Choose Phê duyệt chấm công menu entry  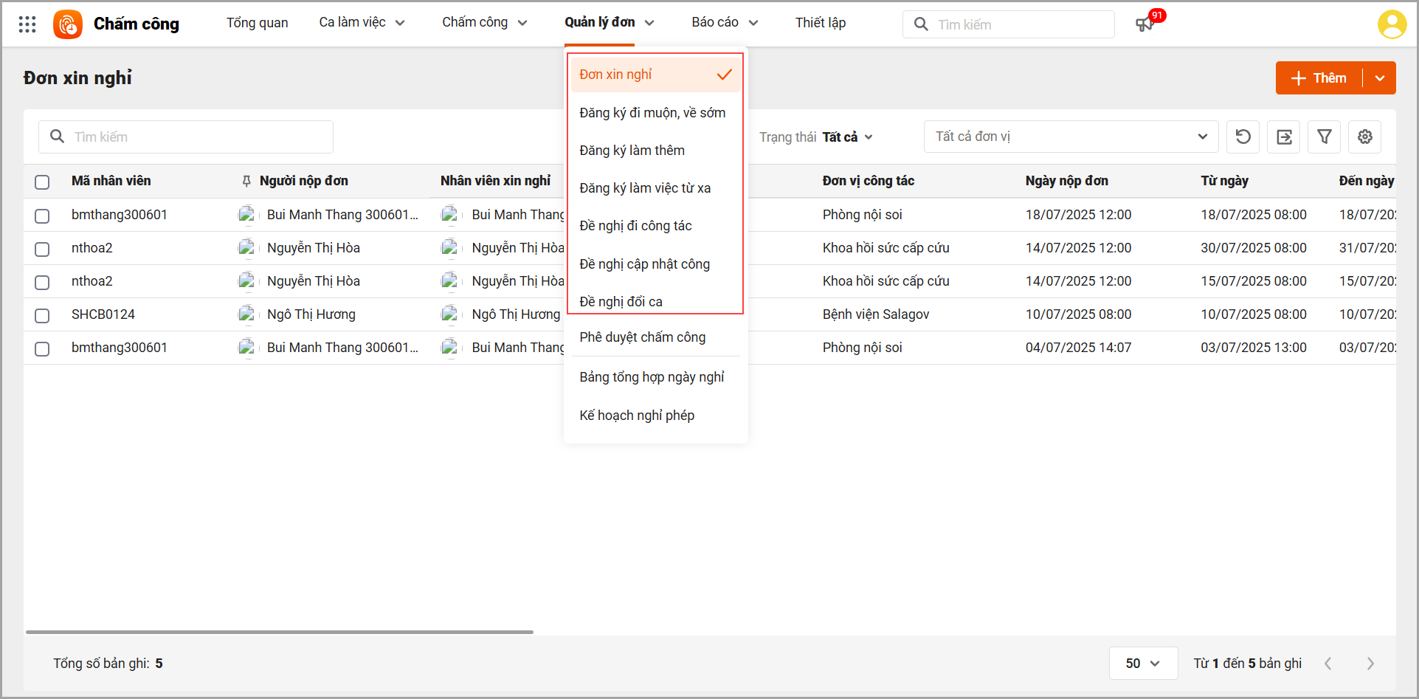(x=642, y=337)
